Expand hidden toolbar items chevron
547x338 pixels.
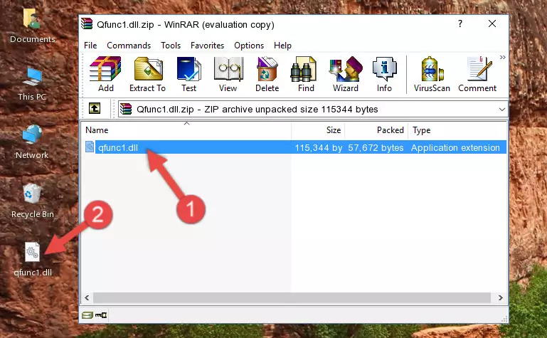coord(503,57)
